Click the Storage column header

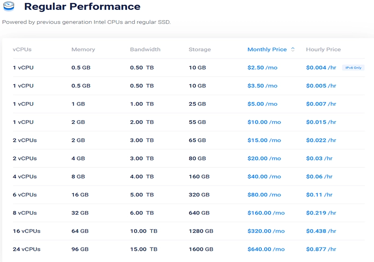coord(200,49)
